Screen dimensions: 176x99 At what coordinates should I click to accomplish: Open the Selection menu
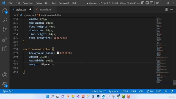[28, 3]
